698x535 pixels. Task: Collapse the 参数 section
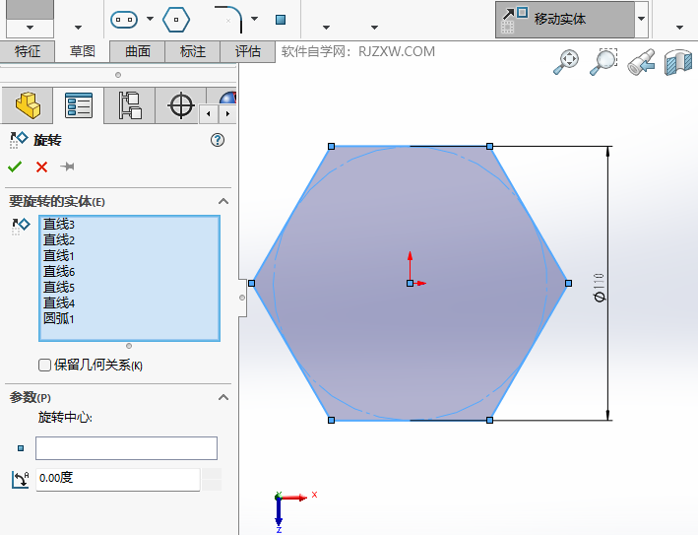click(x=223, y=397)
